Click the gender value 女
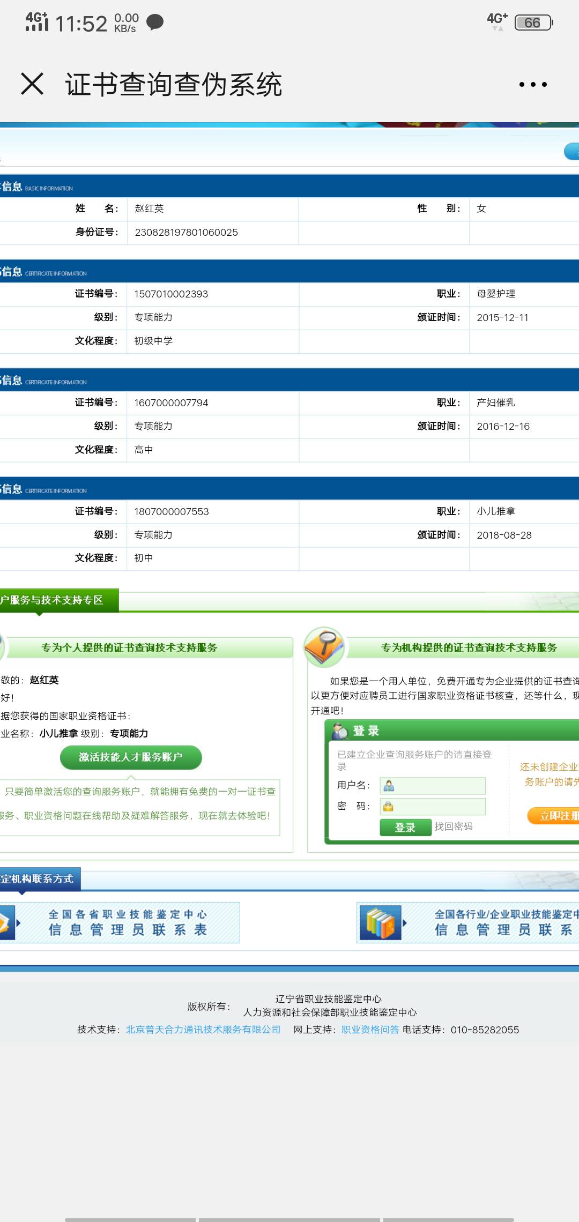This screenshot has width=579, height=1222. pos(481,208)
